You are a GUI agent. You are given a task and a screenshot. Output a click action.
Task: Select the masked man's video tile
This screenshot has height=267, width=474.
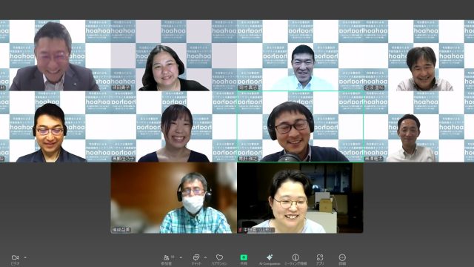pos(174,198)
